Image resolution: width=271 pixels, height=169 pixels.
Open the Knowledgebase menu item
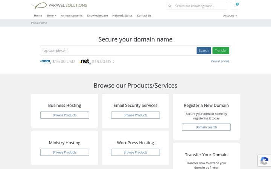[x=97, y=15]
